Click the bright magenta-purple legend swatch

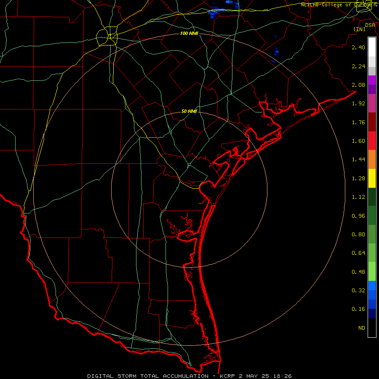pos(372,80)
